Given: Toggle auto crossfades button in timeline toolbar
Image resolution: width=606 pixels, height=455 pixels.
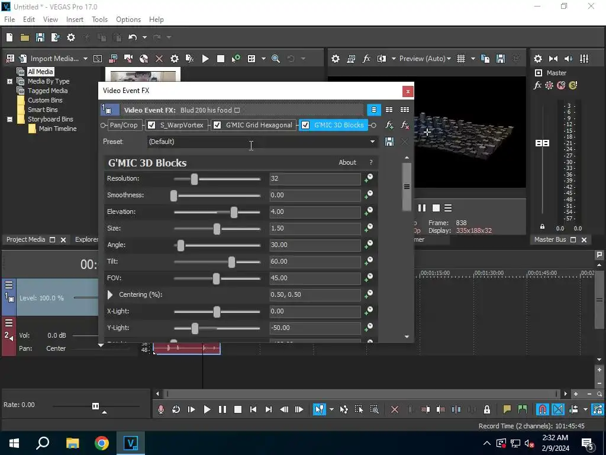Looking at the screenshot, I should [x=557, y=409].
